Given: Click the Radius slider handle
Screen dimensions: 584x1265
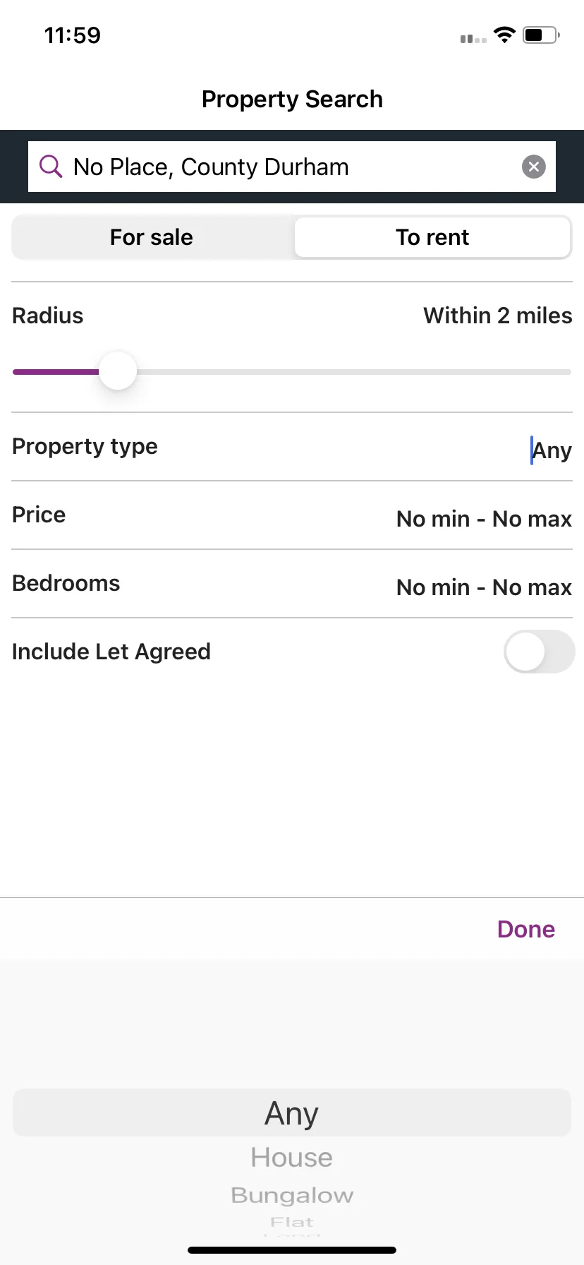Looking at the screenshot, I should [x=118, y=371].
